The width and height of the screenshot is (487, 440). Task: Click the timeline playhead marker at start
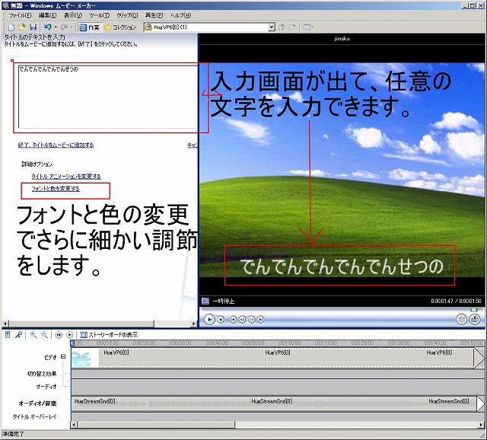pyautogui.click(x=73, y=343)
